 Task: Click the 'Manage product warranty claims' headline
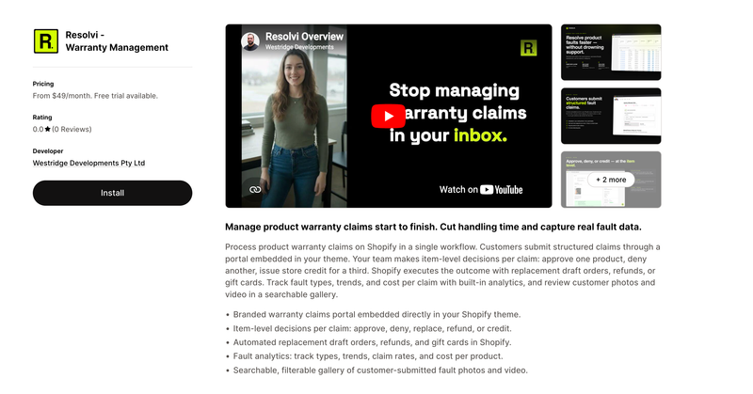click(433, 227)
